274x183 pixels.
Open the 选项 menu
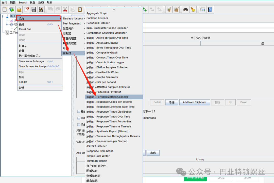coord(41,3)
